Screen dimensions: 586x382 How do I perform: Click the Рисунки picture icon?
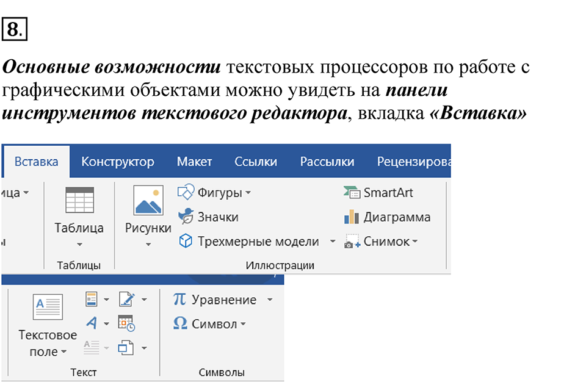tap(148, 200)
